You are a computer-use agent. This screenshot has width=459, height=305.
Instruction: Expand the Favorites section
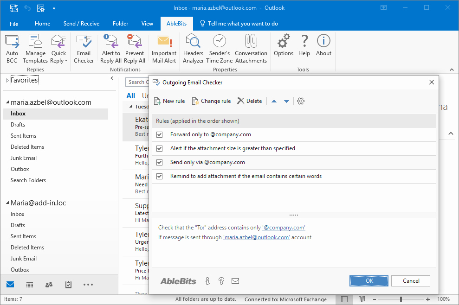click(x=7, y=80)
